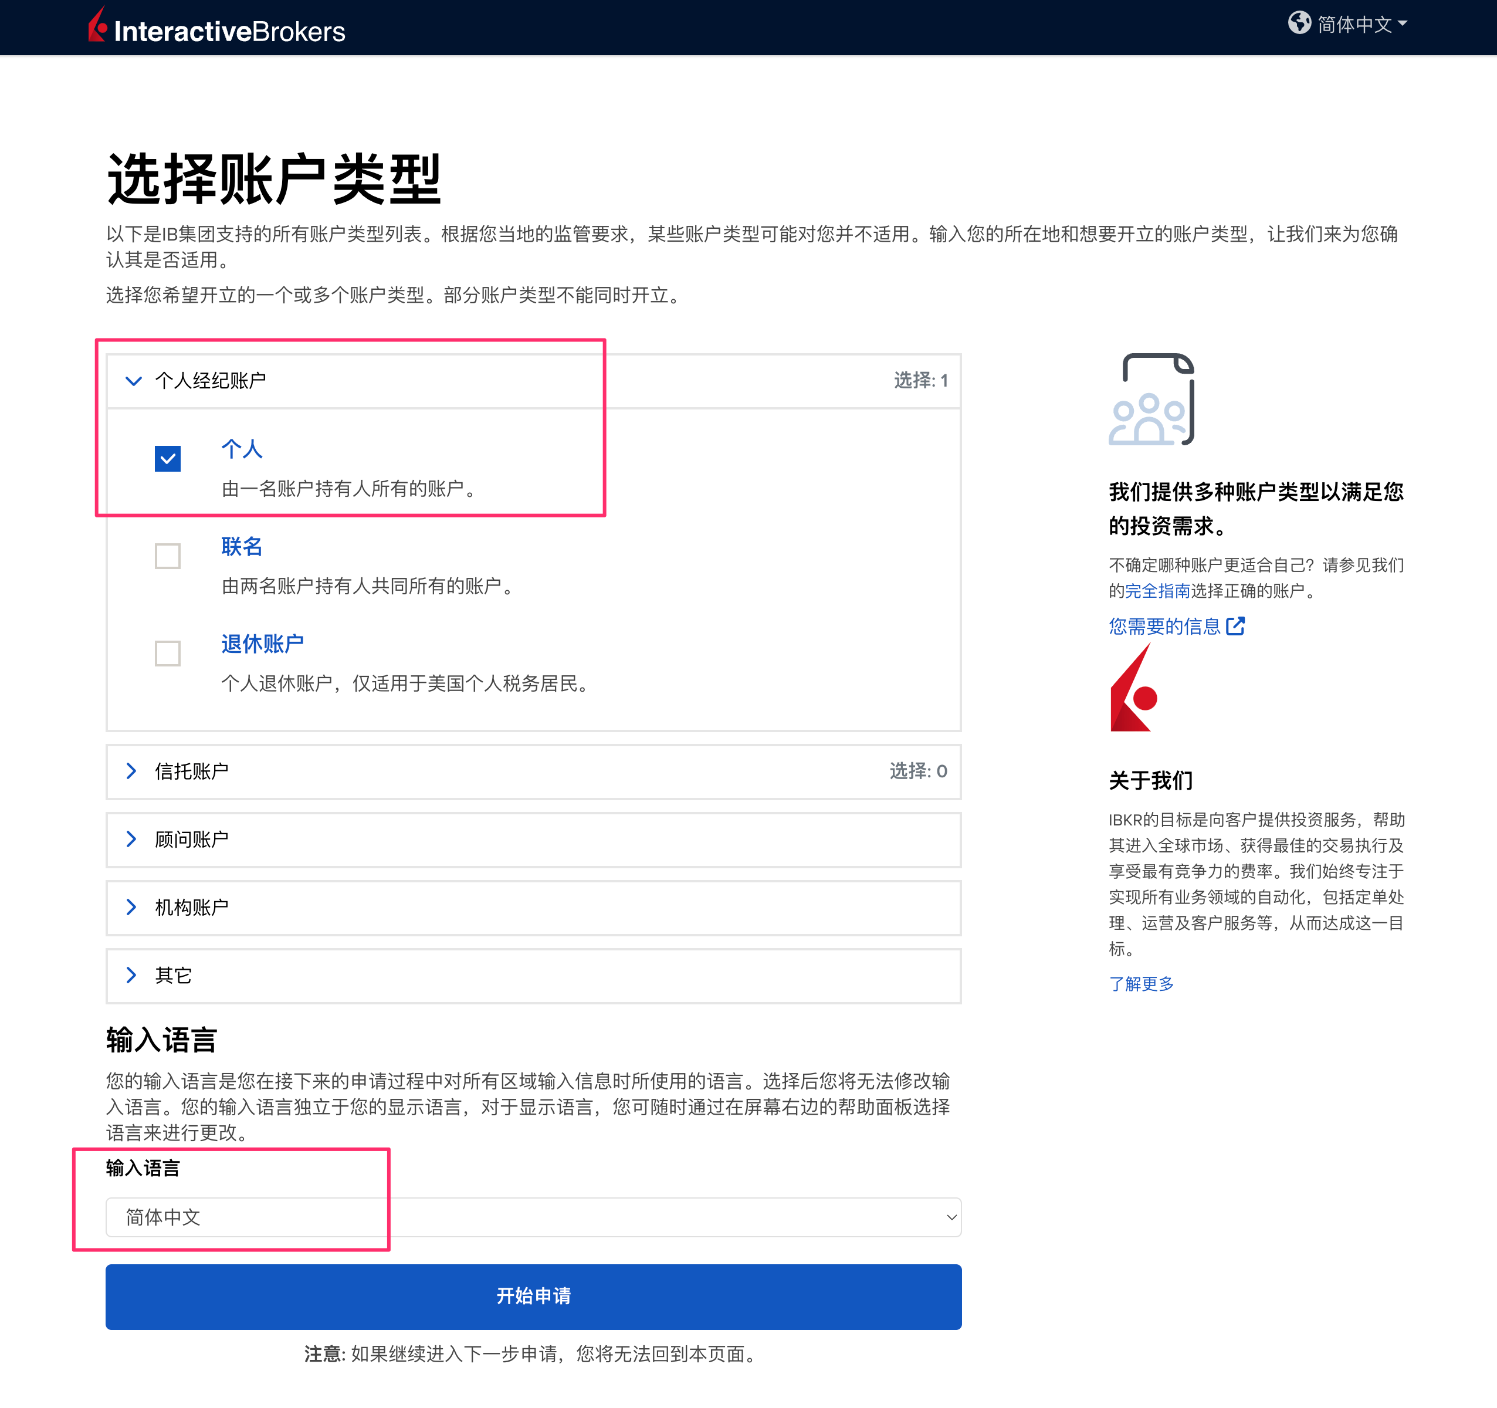1497x1408 pixels.
Task: Click the expand arrow beside 其它
Action: click(133, 976)
